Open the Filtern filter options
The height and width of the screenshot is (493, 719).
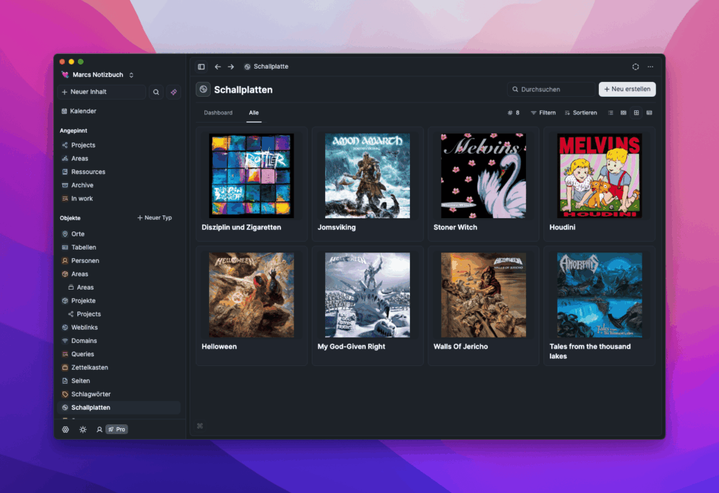tap(543, 113)
